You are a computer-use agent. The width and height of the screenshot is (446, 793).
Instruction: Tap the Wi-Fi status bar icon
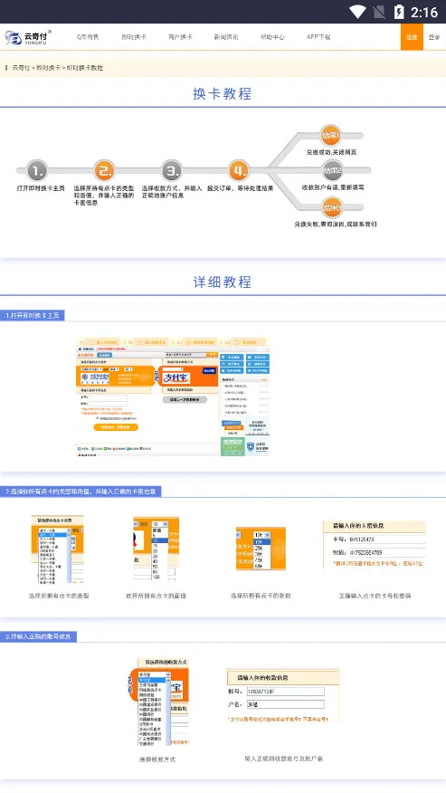(x=357, y=12)
